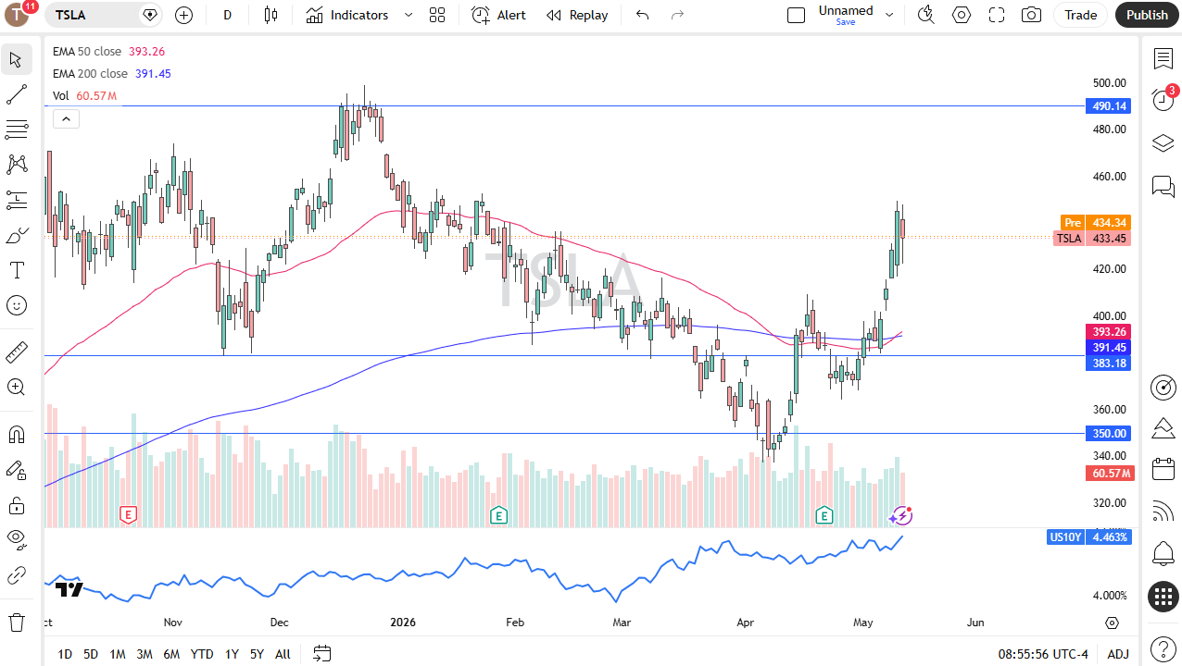Select the 1M time range
This screenshot has height=666, width=1182.
pos(118,654)
